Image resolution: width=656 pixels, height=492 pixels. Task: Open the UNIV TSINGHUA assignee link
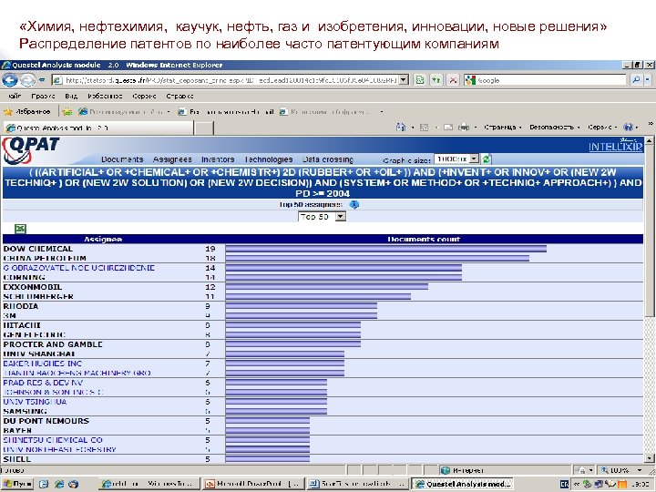coord(35,402)
